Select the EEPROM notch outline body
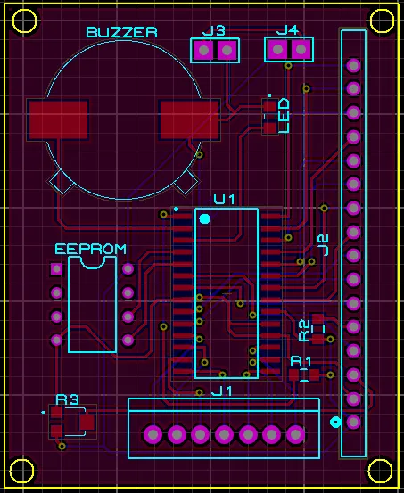This screenshot has width=404, height=493. pos(93,304)
